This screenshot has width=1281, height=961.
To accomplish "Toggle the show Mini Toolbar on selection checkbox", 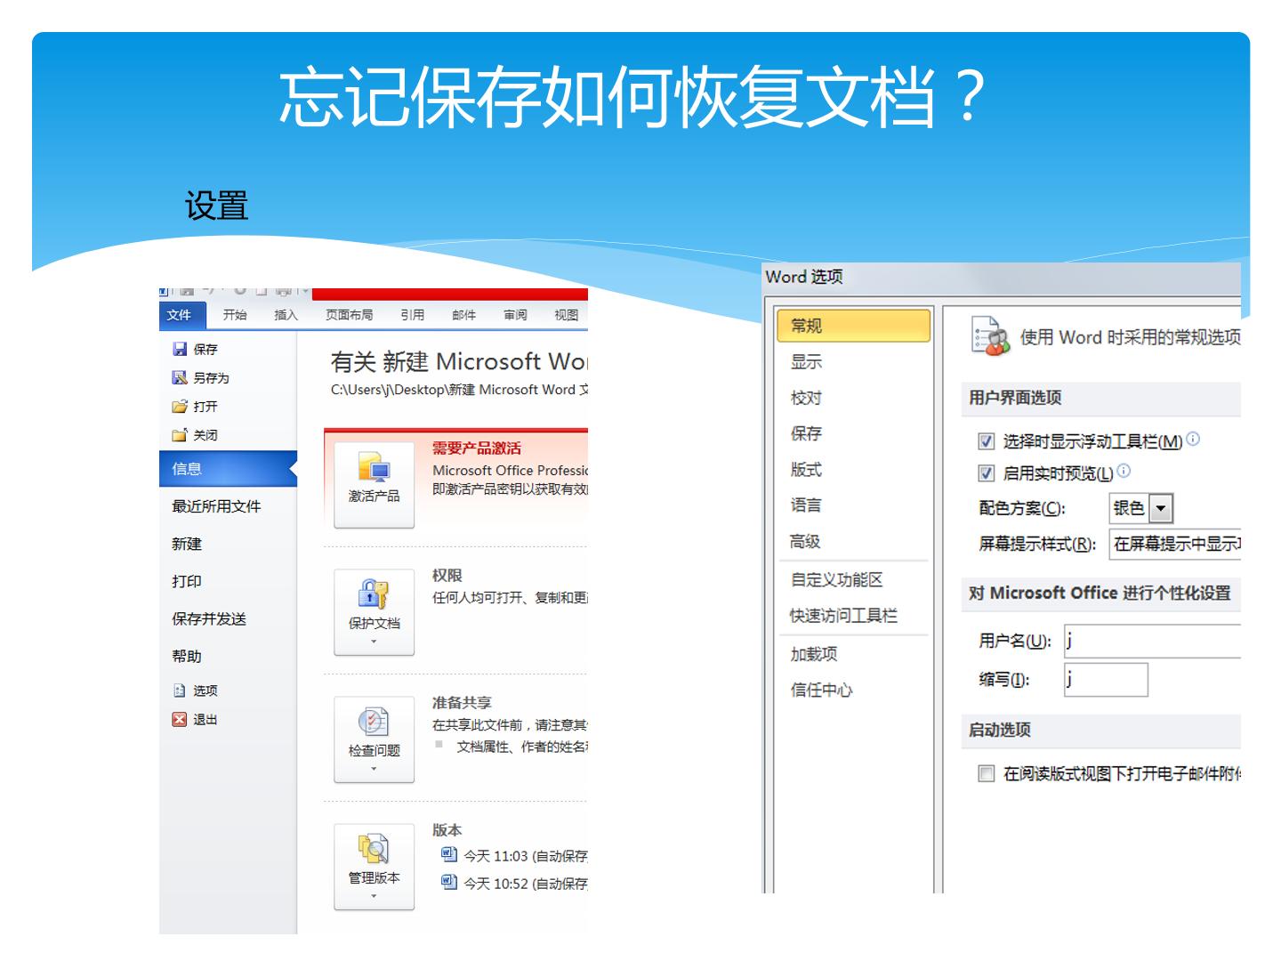I will [x=986, y=441].
